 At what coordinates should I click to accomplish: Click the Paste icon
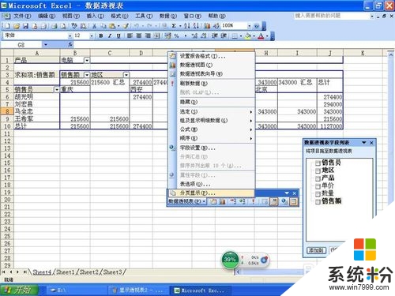[112, 26]
